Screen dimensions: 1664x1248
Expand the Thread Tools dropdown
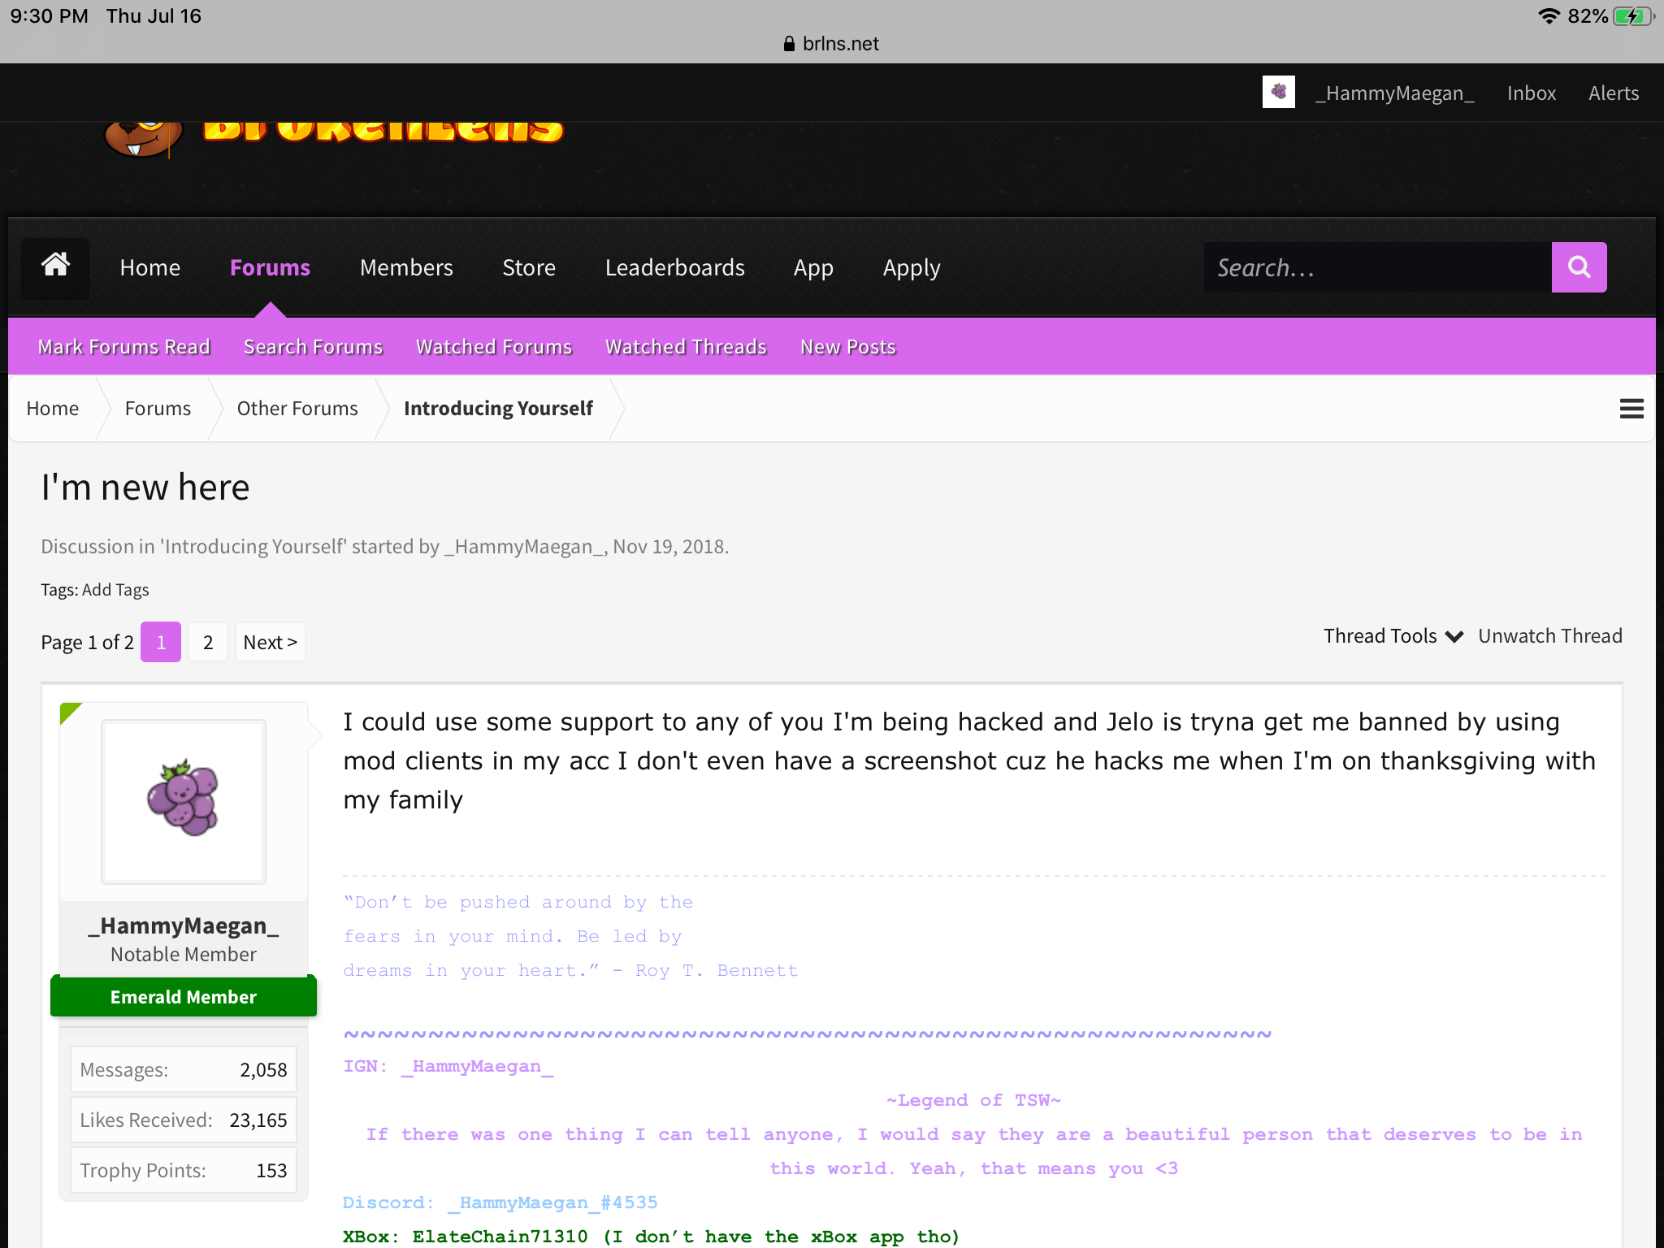pos(1393,636)
